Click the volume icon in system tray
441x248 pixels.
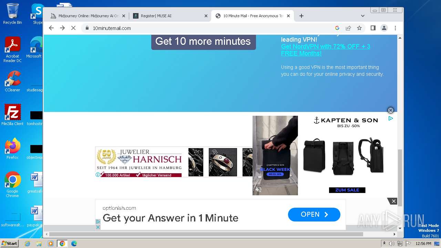click(392, 244)
